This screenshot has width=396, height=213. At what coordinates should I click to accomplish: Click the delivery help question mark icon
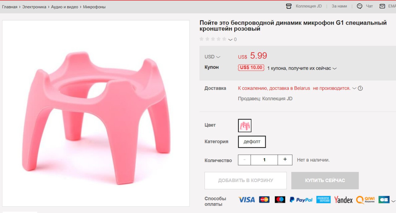(360, 88)
